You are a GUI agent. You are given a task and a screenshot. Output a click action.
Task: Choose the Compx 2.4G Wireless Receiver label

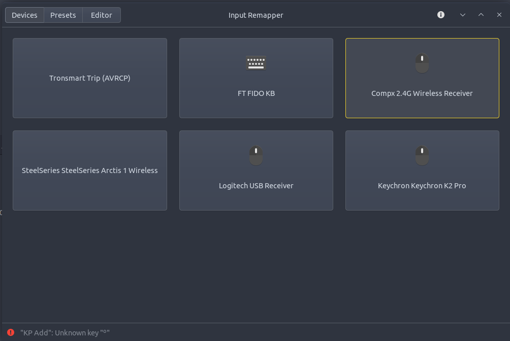(x=422, y=93)
